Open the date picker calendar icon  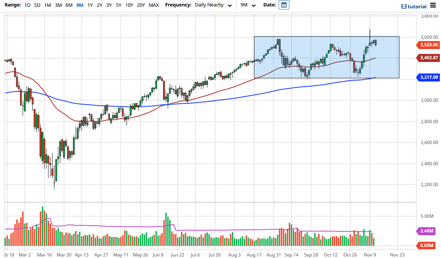coord(283,5)
